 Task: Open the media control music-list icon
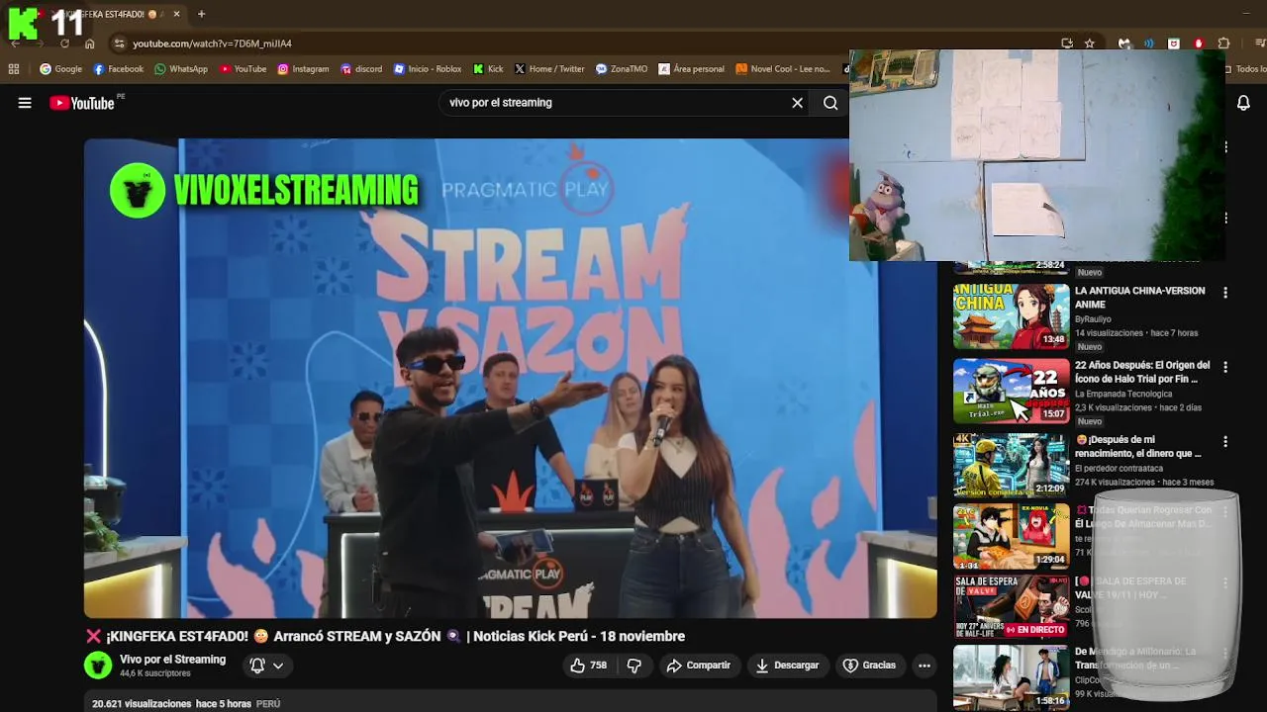coord(1260,44)
